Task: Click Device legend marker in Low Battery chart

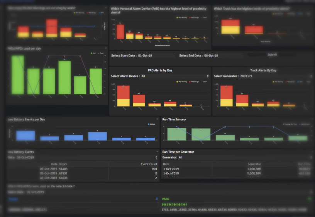Action: (x=149, y=124)
